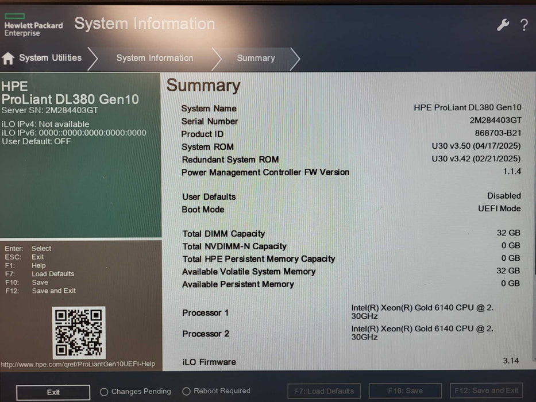Go to System Utilities breadcrumb
Screen dimensions: 536x402
pyautogui.click(x=50, y=58)
